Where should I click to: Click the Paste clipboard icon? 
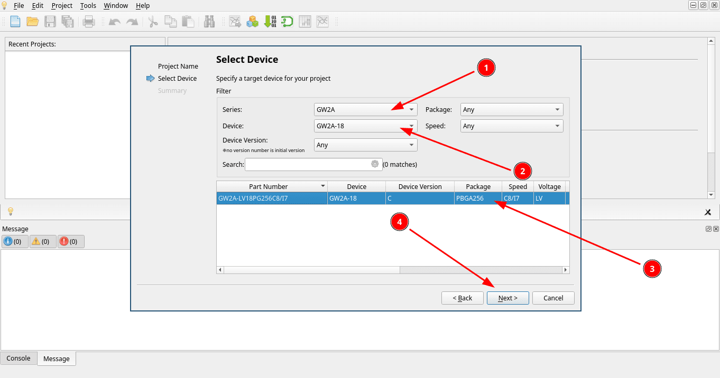188,22
